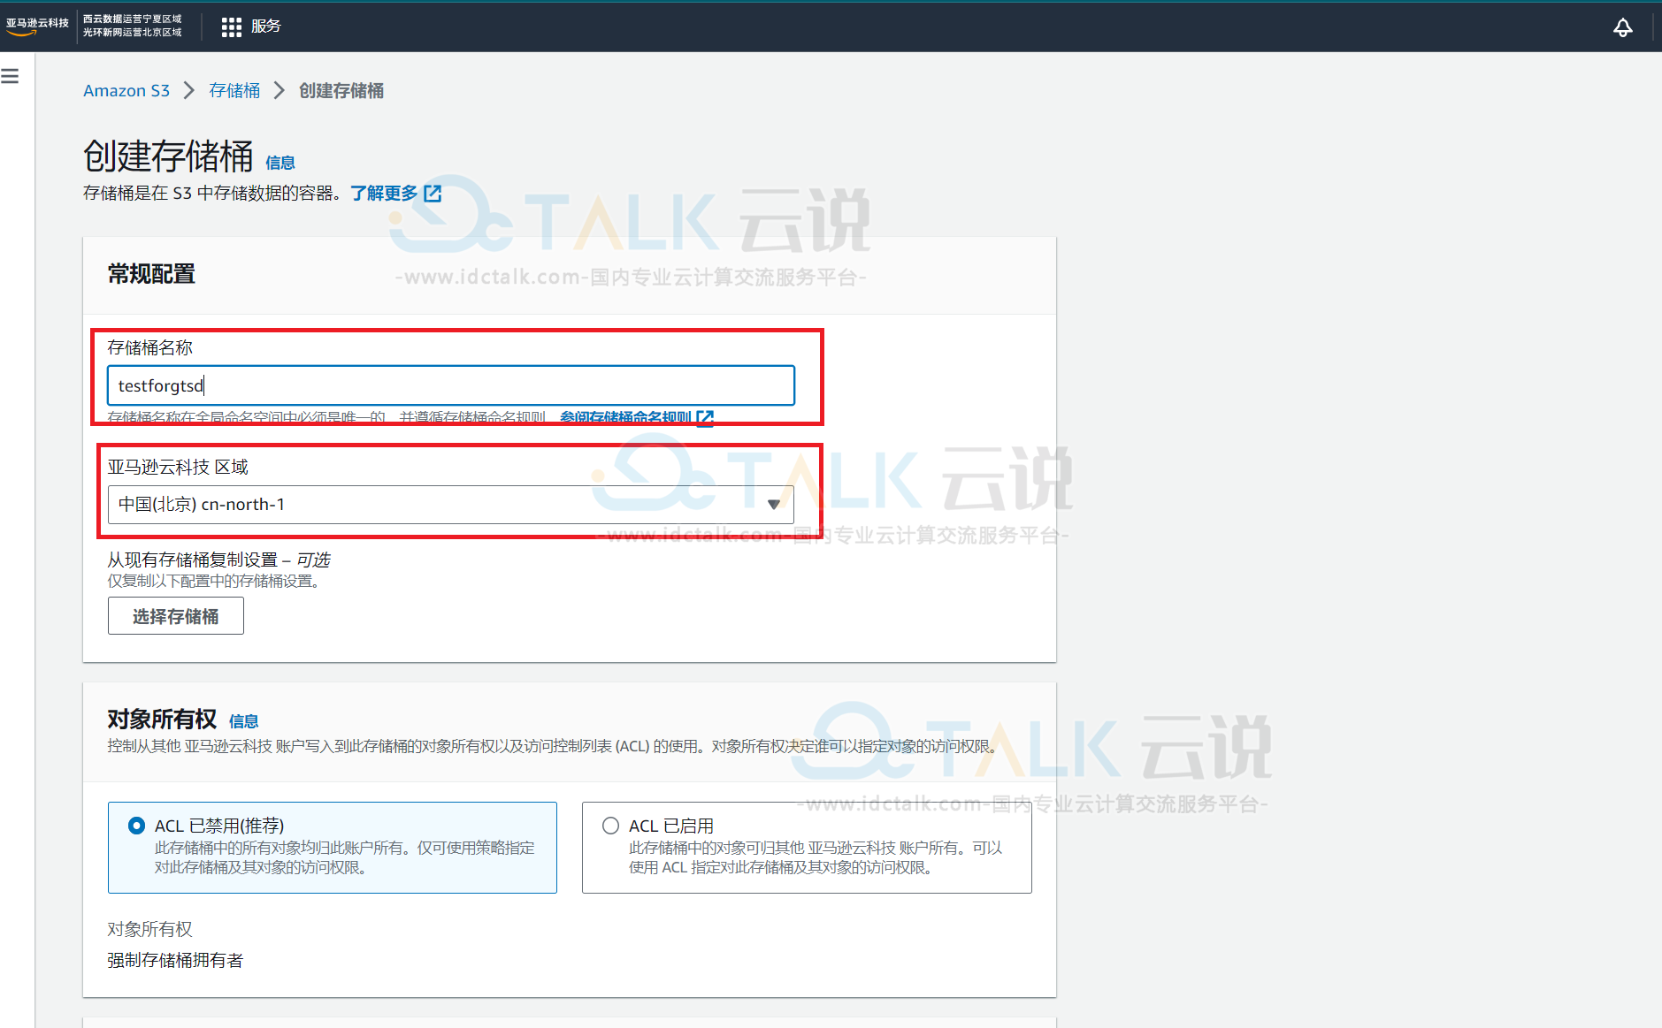The height and width of the screenshot is (1028, 1662).
Task: Click in the 存储桶名称 input field
Action: (451, 385)
